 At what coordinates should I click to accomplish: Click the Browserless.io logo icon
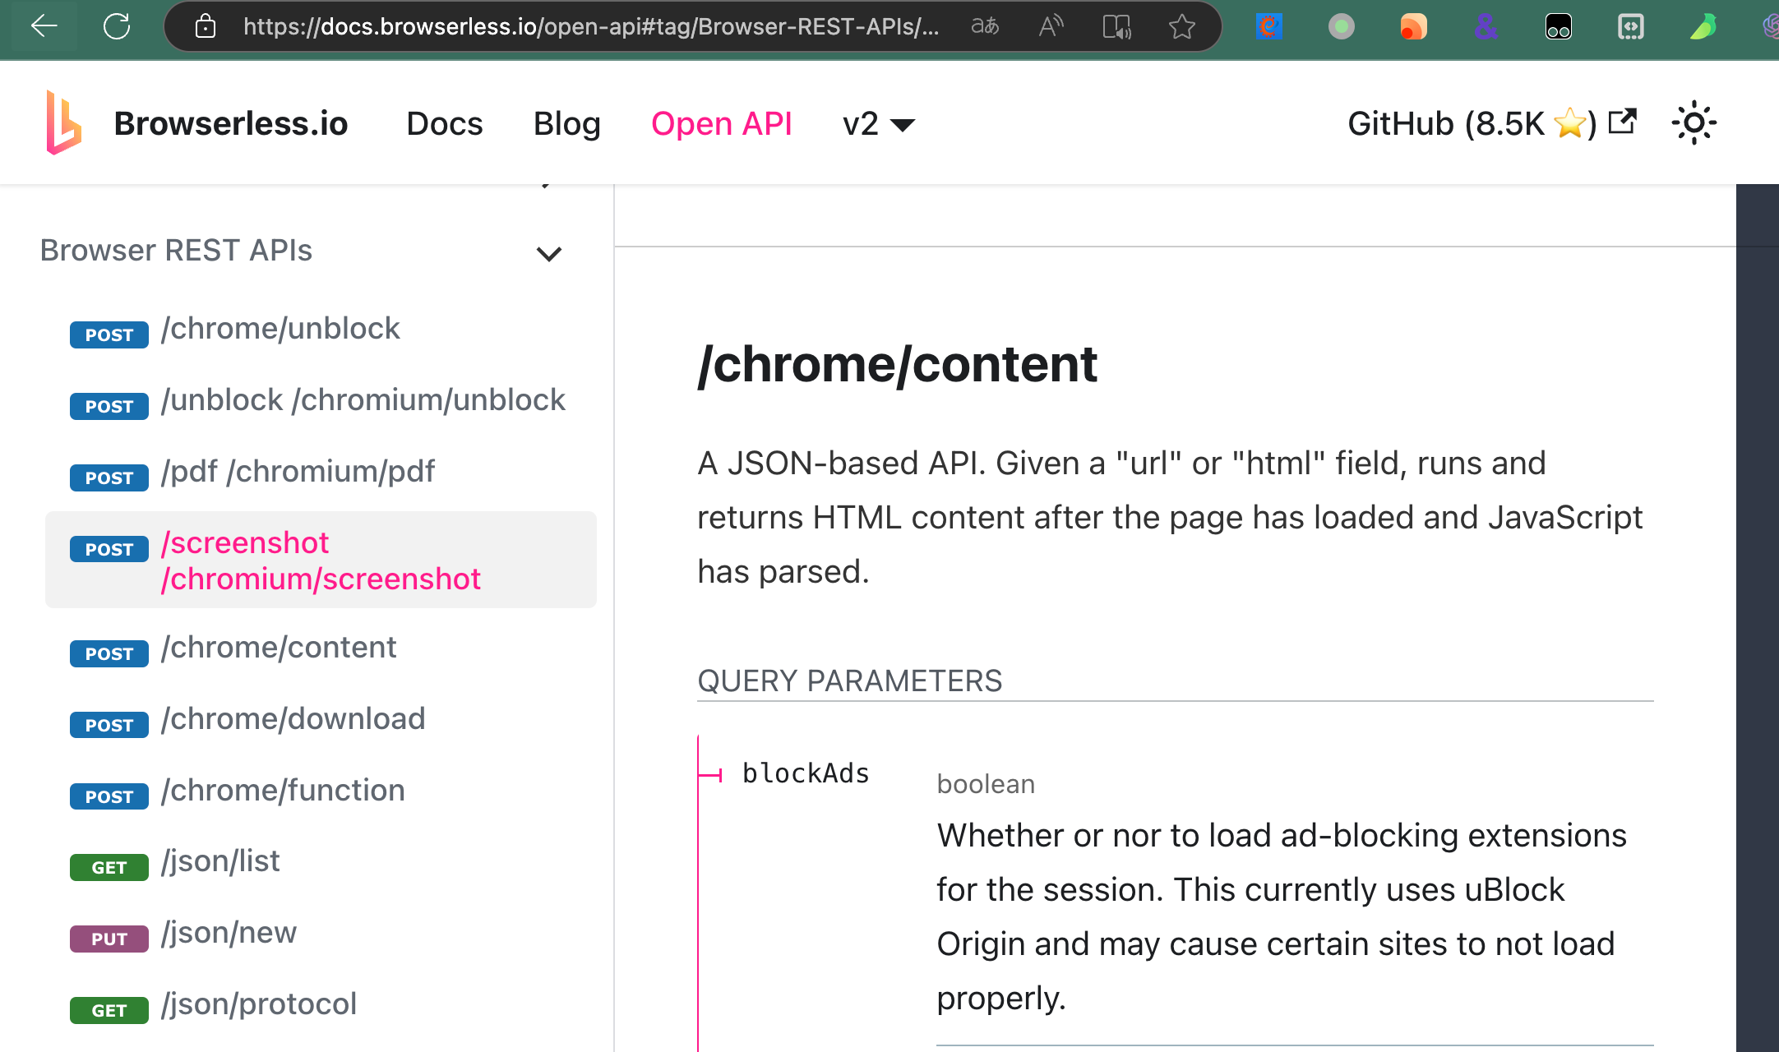pyautogui.click(x=63, y=122)
